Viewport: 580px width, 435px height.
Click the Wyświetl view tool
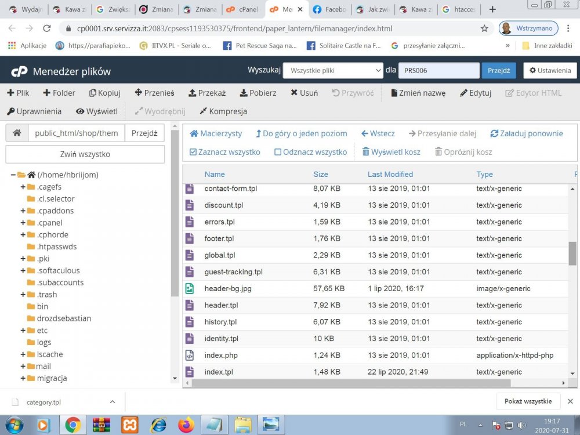click(x=96, y=111)
